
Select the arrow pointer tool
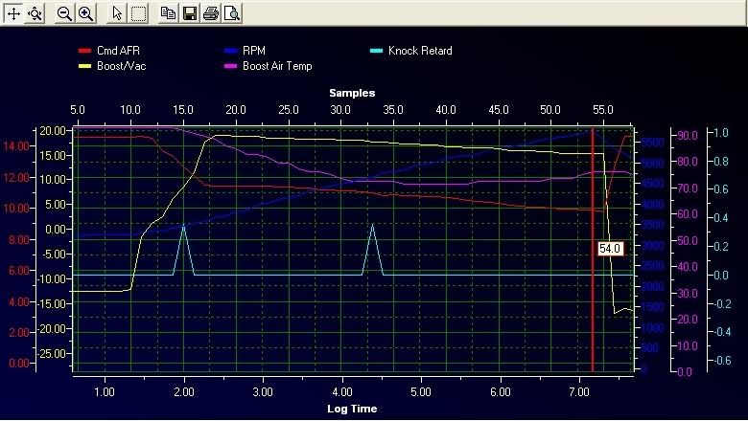click(x=117, y=13)
